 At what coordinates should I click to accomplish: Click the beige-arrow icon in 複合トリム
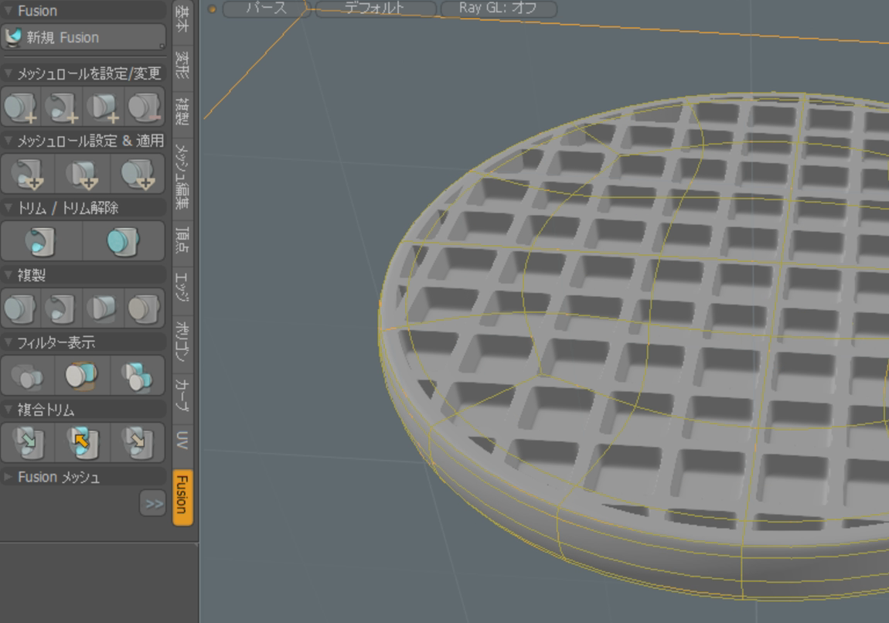pos(137,443)
